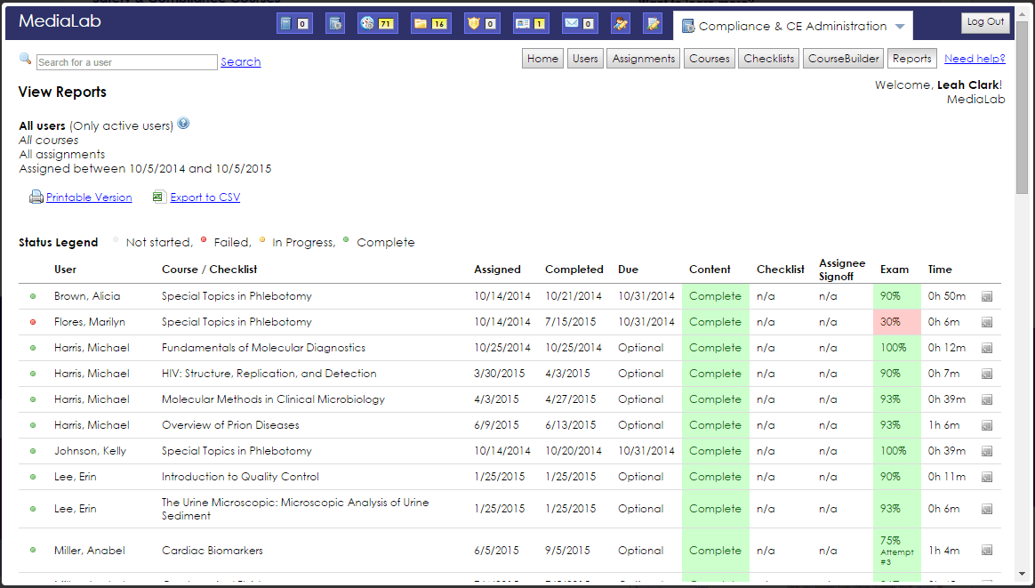Click the red failed status dot for Flores, Marilyn
This screenshot has height=588, width=1035.
33,322
